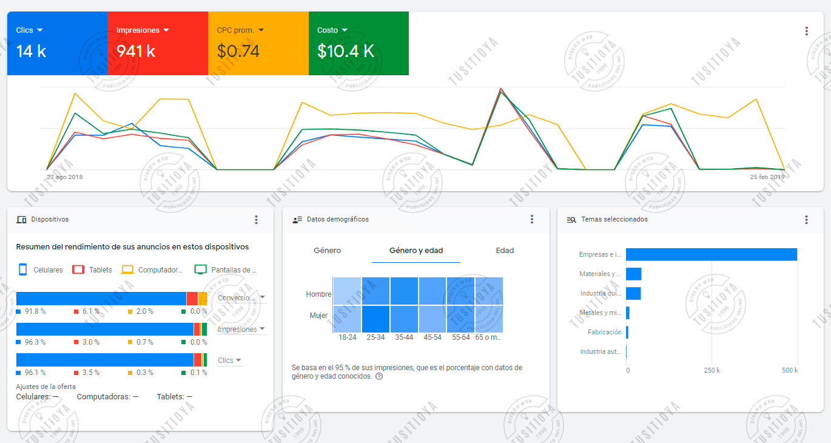Click the Computadoras laptop legend icon

tap(127, 269)
